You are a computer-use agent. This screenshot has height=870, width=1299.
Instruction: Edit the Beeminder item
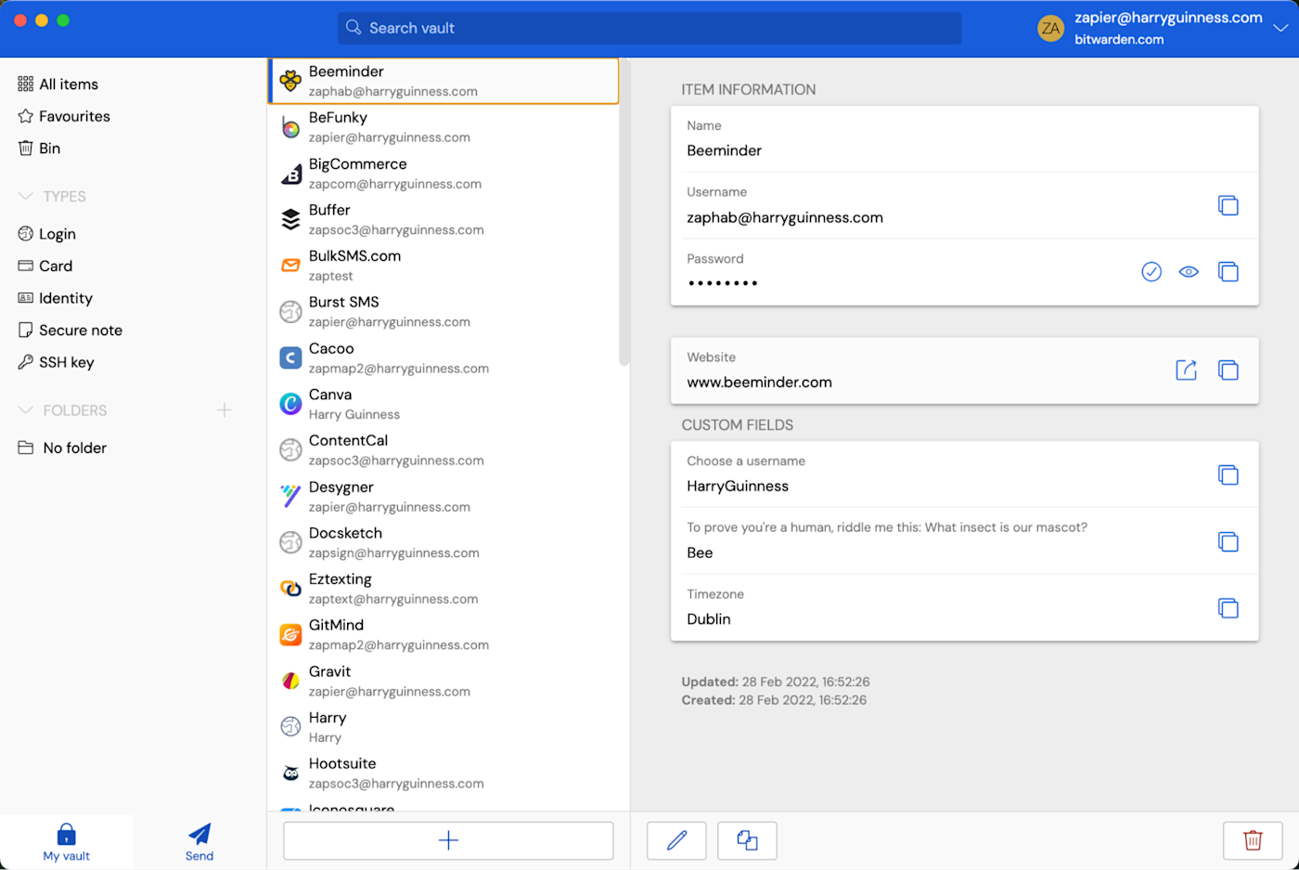(676, 840)
